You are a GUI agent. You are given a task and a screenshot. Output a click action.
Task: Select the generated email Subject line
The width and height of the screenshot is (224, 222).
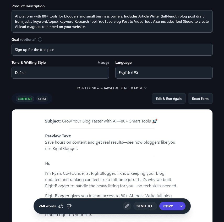100,121
